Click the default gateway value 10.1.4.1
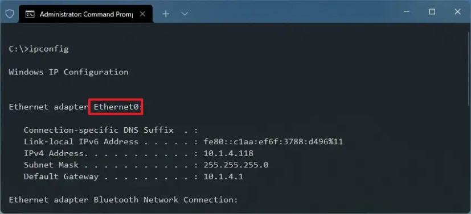Viewport: 471px width, 214px height. tap(223, 177)
